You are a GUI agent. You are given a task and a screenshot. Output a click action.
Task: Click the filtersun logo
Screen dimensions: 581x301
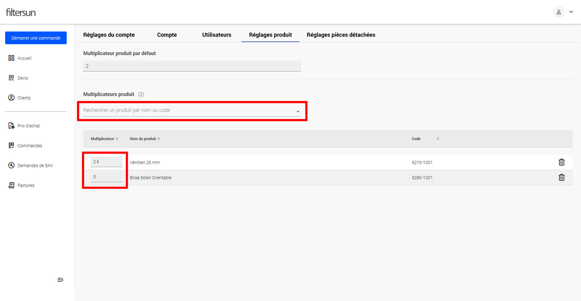pyautogui.click(x=21, y=12)
